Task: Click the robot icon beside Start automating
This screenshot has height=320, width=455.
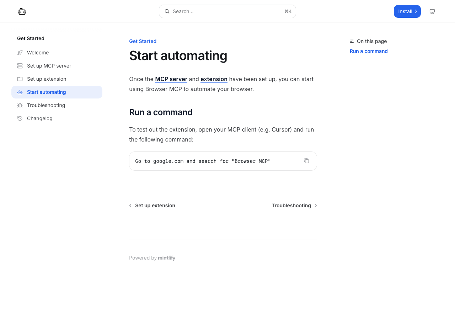Action: coord(20,92)
